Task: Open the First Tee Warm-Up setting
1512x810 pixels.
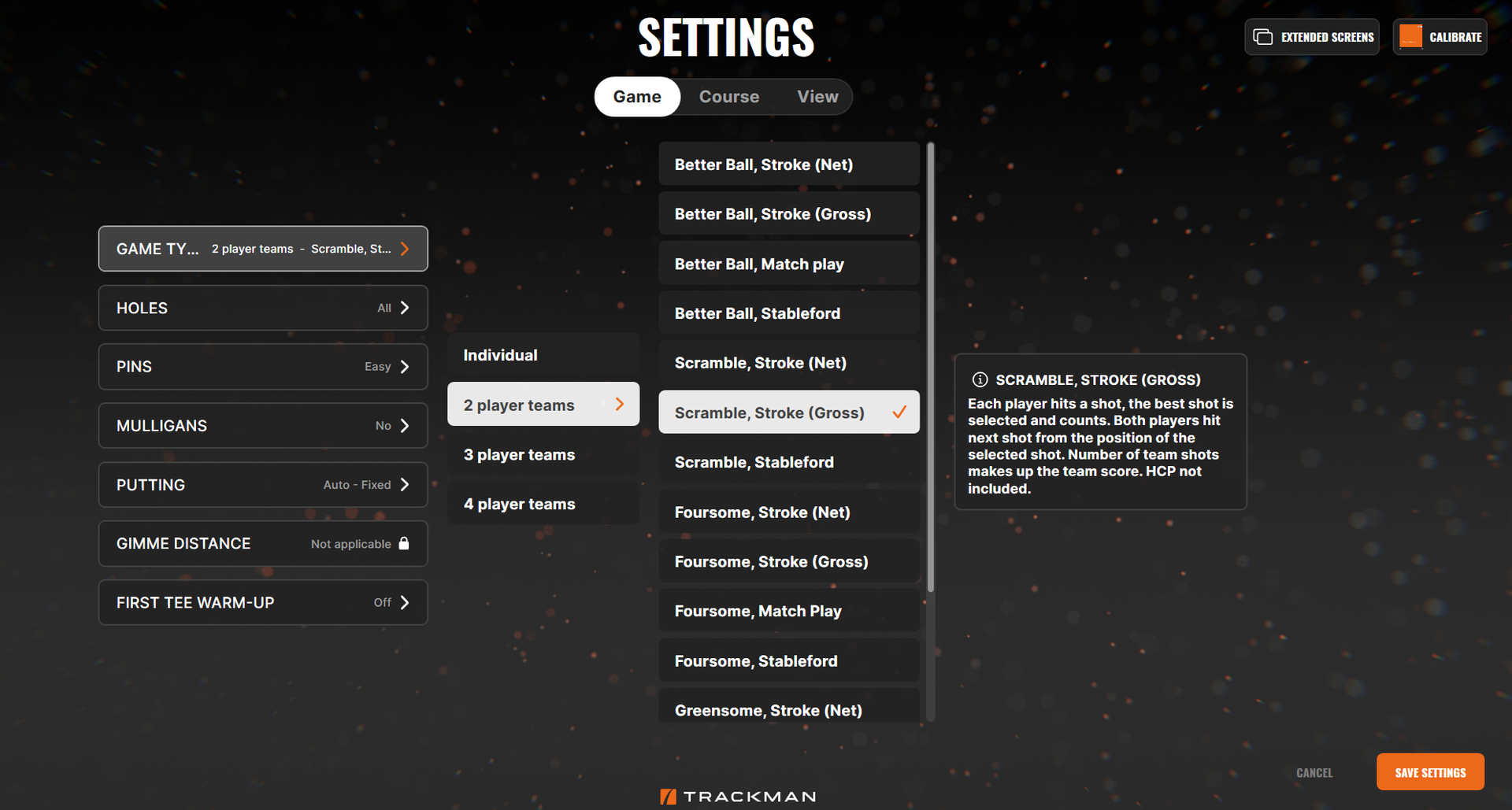Action: 263,602
